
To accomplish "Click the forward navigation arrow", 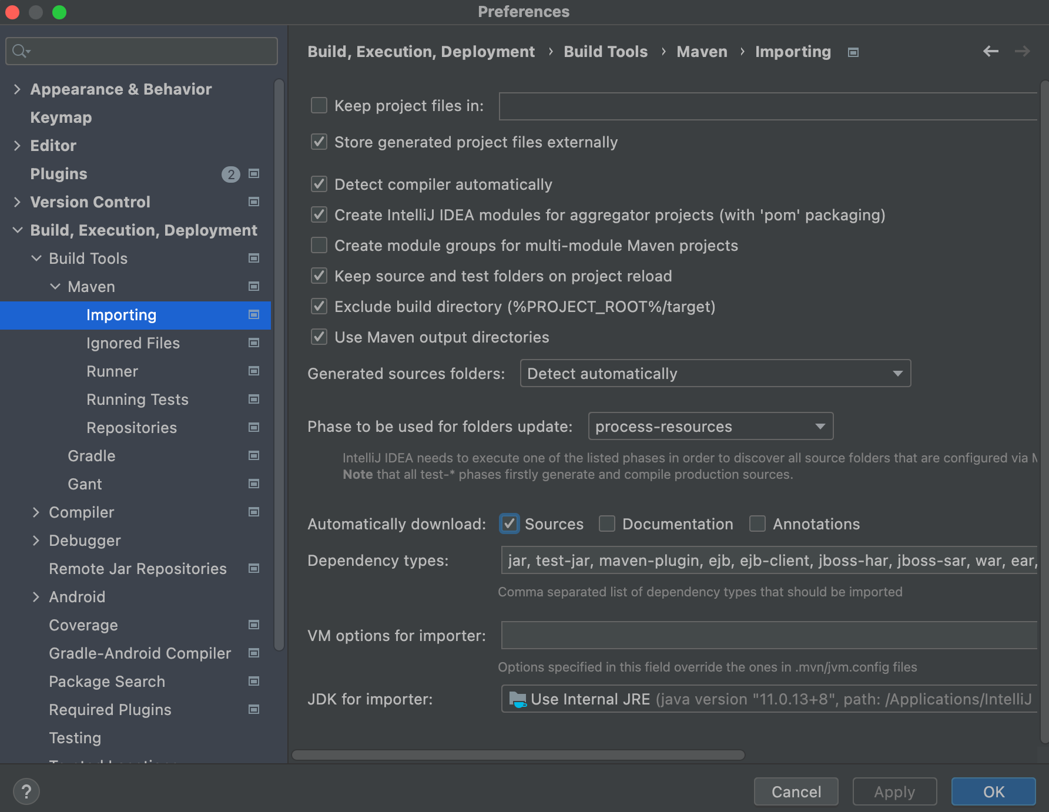I will 1022,51.
